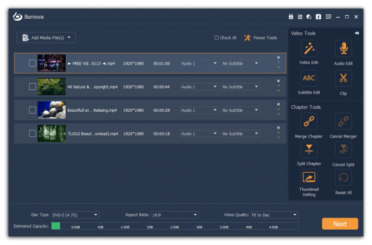Click the Beautiful an... Relaxing fish thumbnail
372x245 pixels.
tap(52, 110)
